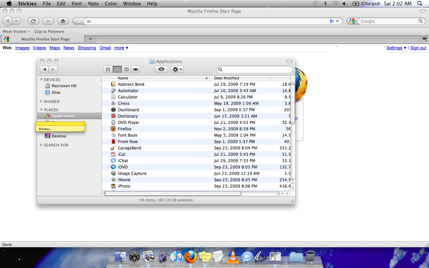Click Clip to Polyvore bookmark
This screenshot has width=429, height=268.
click(x=49, y=31)
